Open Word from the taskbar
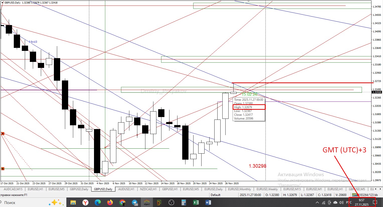 pos(208,202)
